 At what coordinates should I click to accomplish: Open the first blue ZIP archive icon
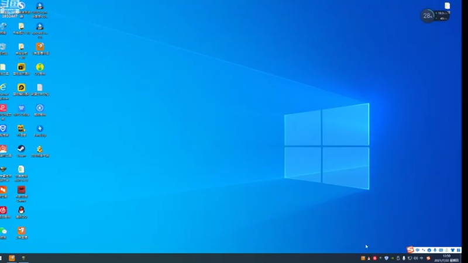coord(40,6)
